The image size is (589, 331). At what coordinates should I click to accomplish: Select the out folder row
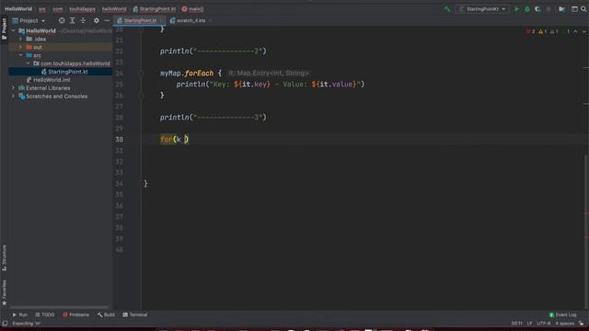pos(60,47)
